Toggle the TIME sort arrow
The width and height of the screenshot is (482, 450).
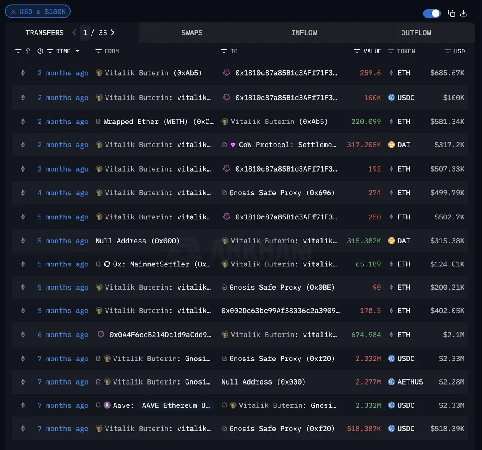point(78,51)
